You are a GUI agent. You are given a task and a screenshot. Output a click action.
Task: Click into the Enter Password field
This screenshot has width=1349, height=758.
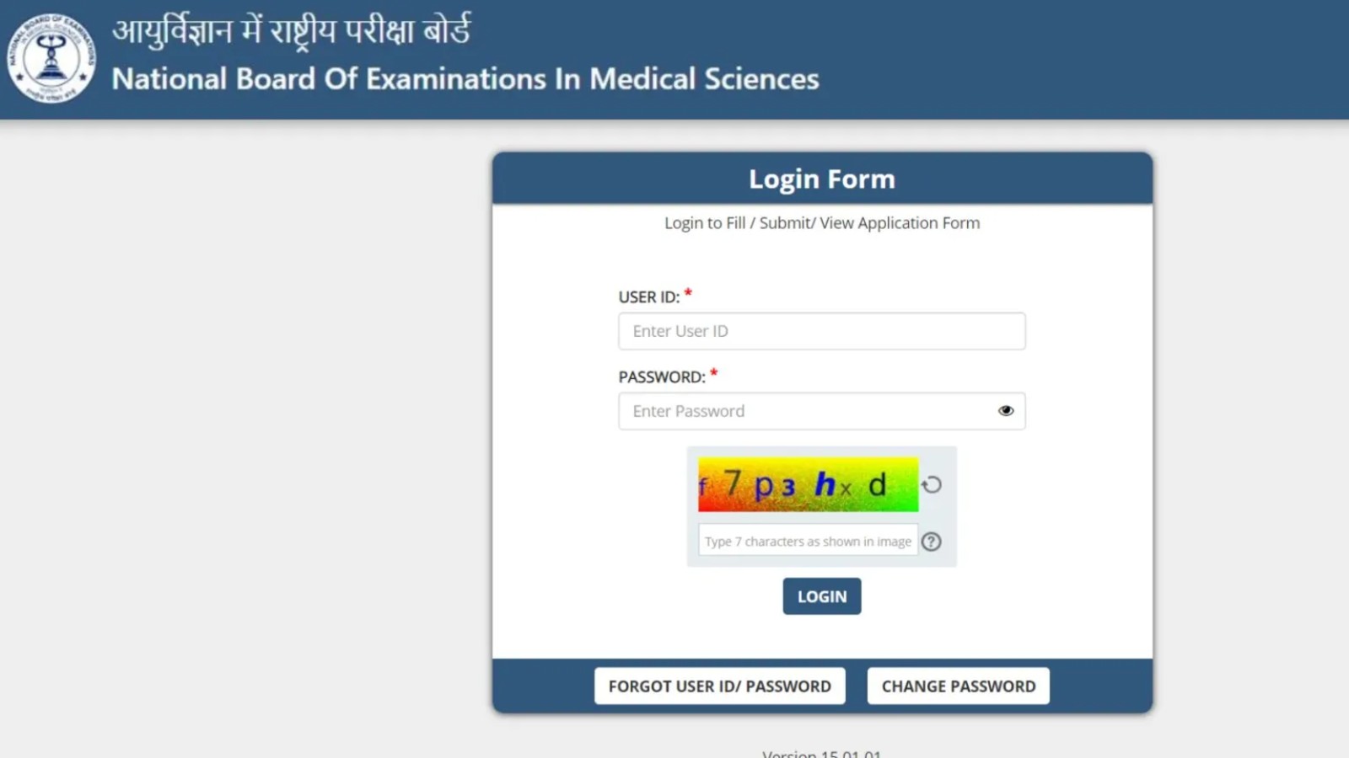[805, 411]
